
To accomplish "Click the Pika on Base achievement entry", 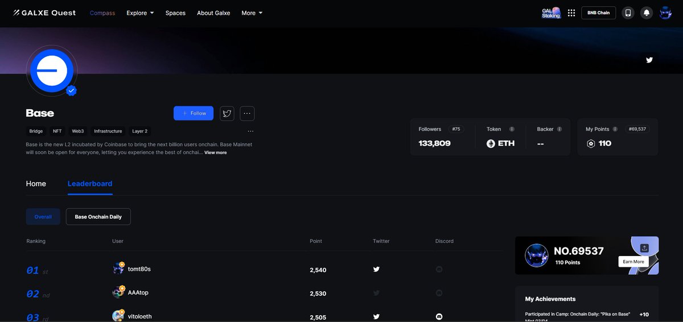I will pos(587,316).
